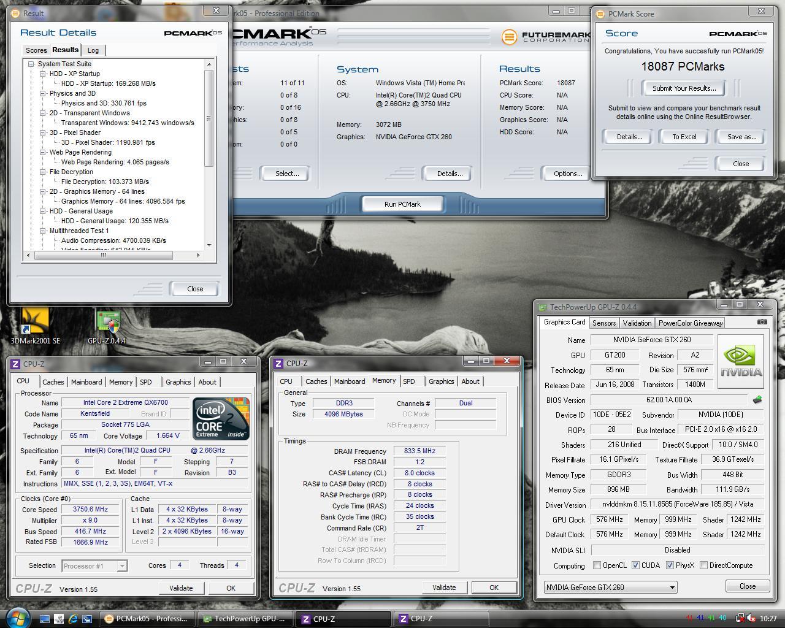Switch to the Log tab in Result Details
The height and width of the screenshot is (628, 785).
point(93,50)
